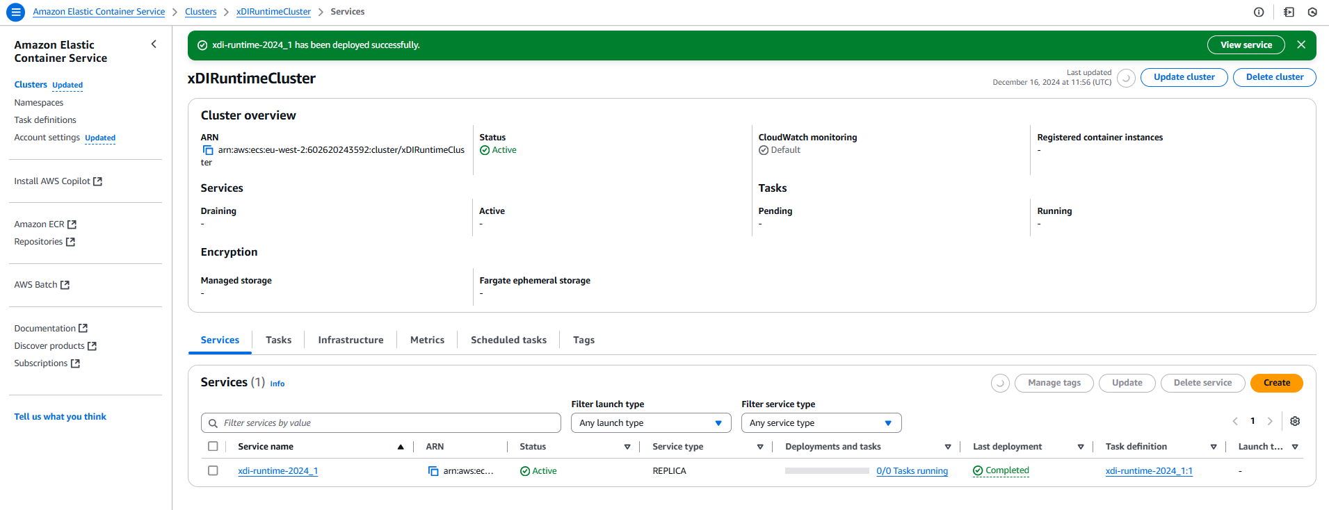Viewport: 1329px width, 510px height.
Task: Open the services table preferences gear
Action: (1295, 421)
